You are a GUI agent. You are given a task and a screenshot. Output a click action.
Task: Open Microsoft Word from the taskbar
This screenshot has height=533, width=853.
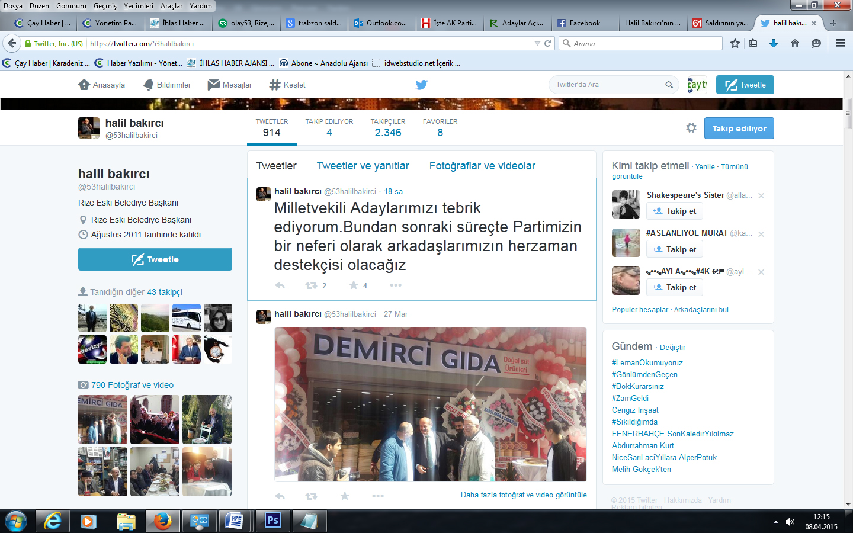click(235, 521)
